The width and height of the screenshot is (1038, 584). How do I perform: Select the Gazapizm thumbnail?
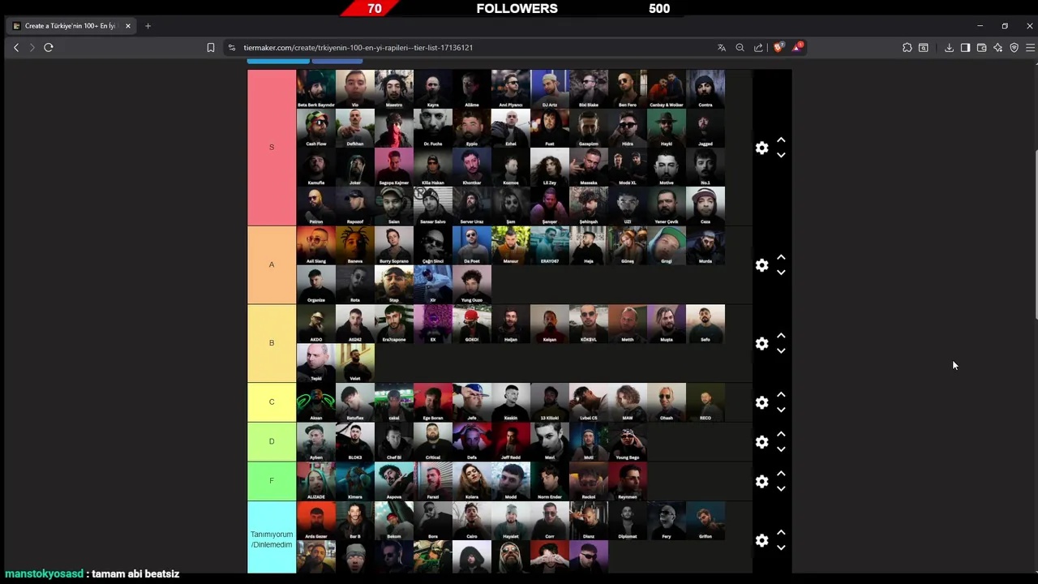[589, 128]
